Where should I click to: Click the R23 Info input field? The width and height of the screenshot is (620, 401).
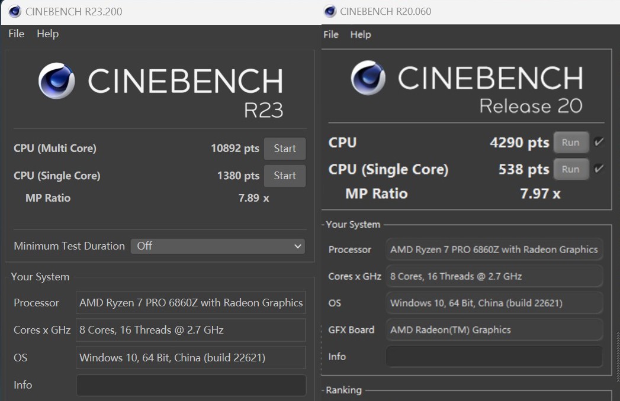[x=191, y=385]
